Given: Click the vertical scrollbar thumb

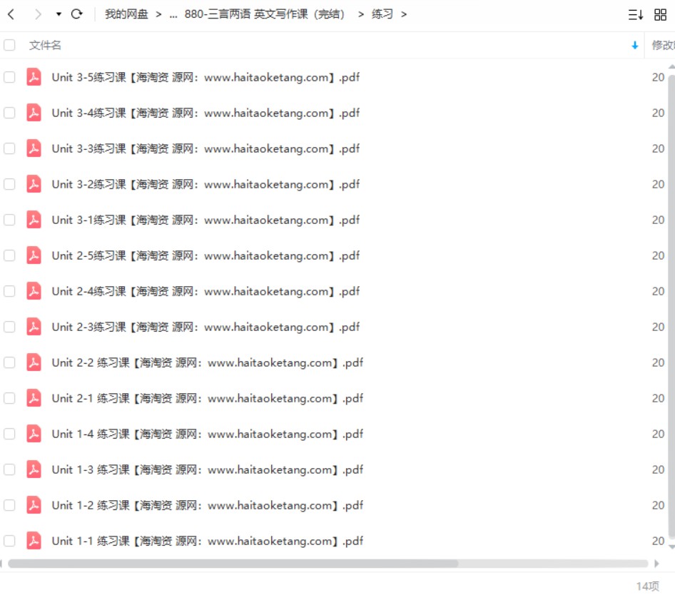Looking at the screenshot, I should point(671,306).
